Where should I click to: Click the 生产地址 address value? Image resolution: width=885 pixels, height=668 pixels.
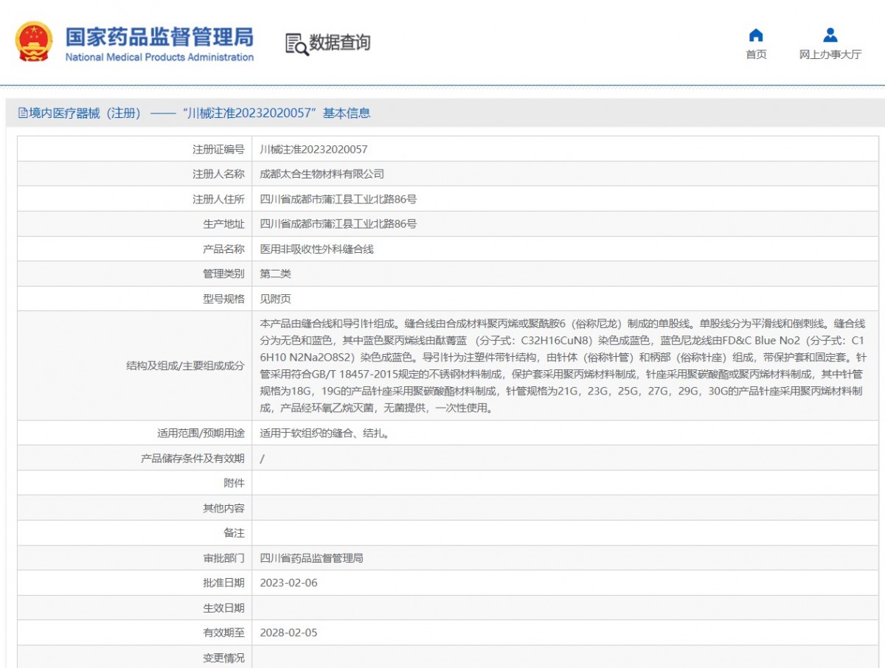[339, 223]
